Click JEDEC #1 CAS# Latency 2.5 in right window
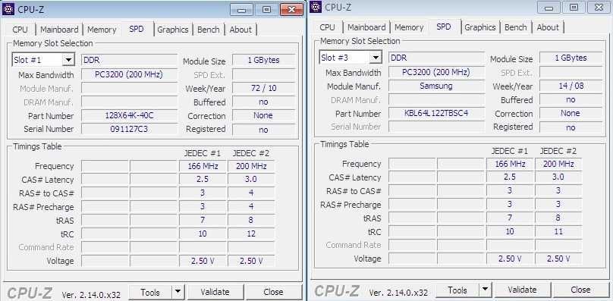 coord(510,177)
